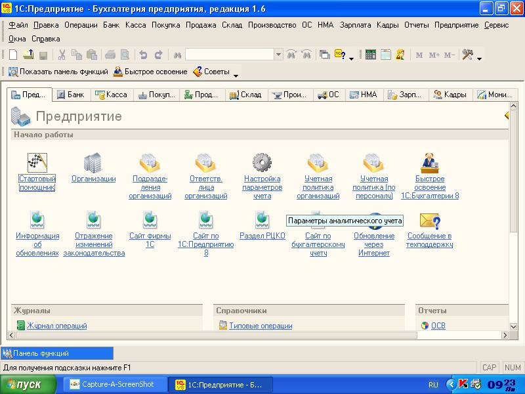Open the Файл menu
This screenshot has height=394, width=525.
(18, 25)
